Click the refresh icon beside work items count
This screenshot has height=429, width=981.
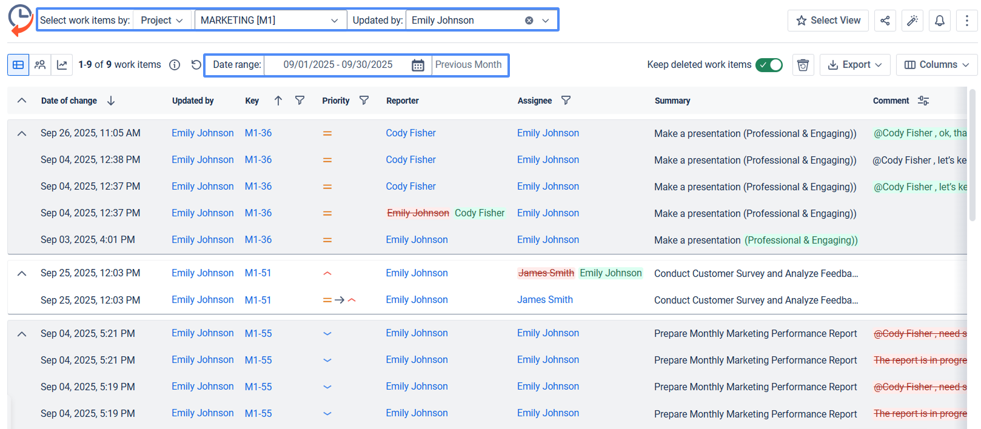(196, 65)
